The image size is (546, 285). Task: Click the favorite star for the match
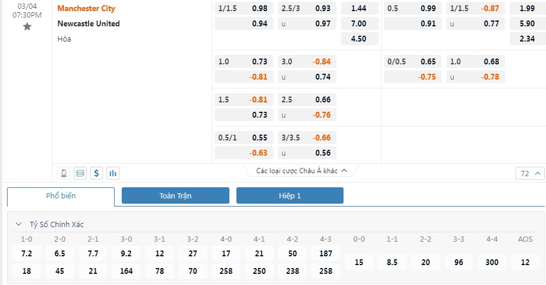coord(27,27)
